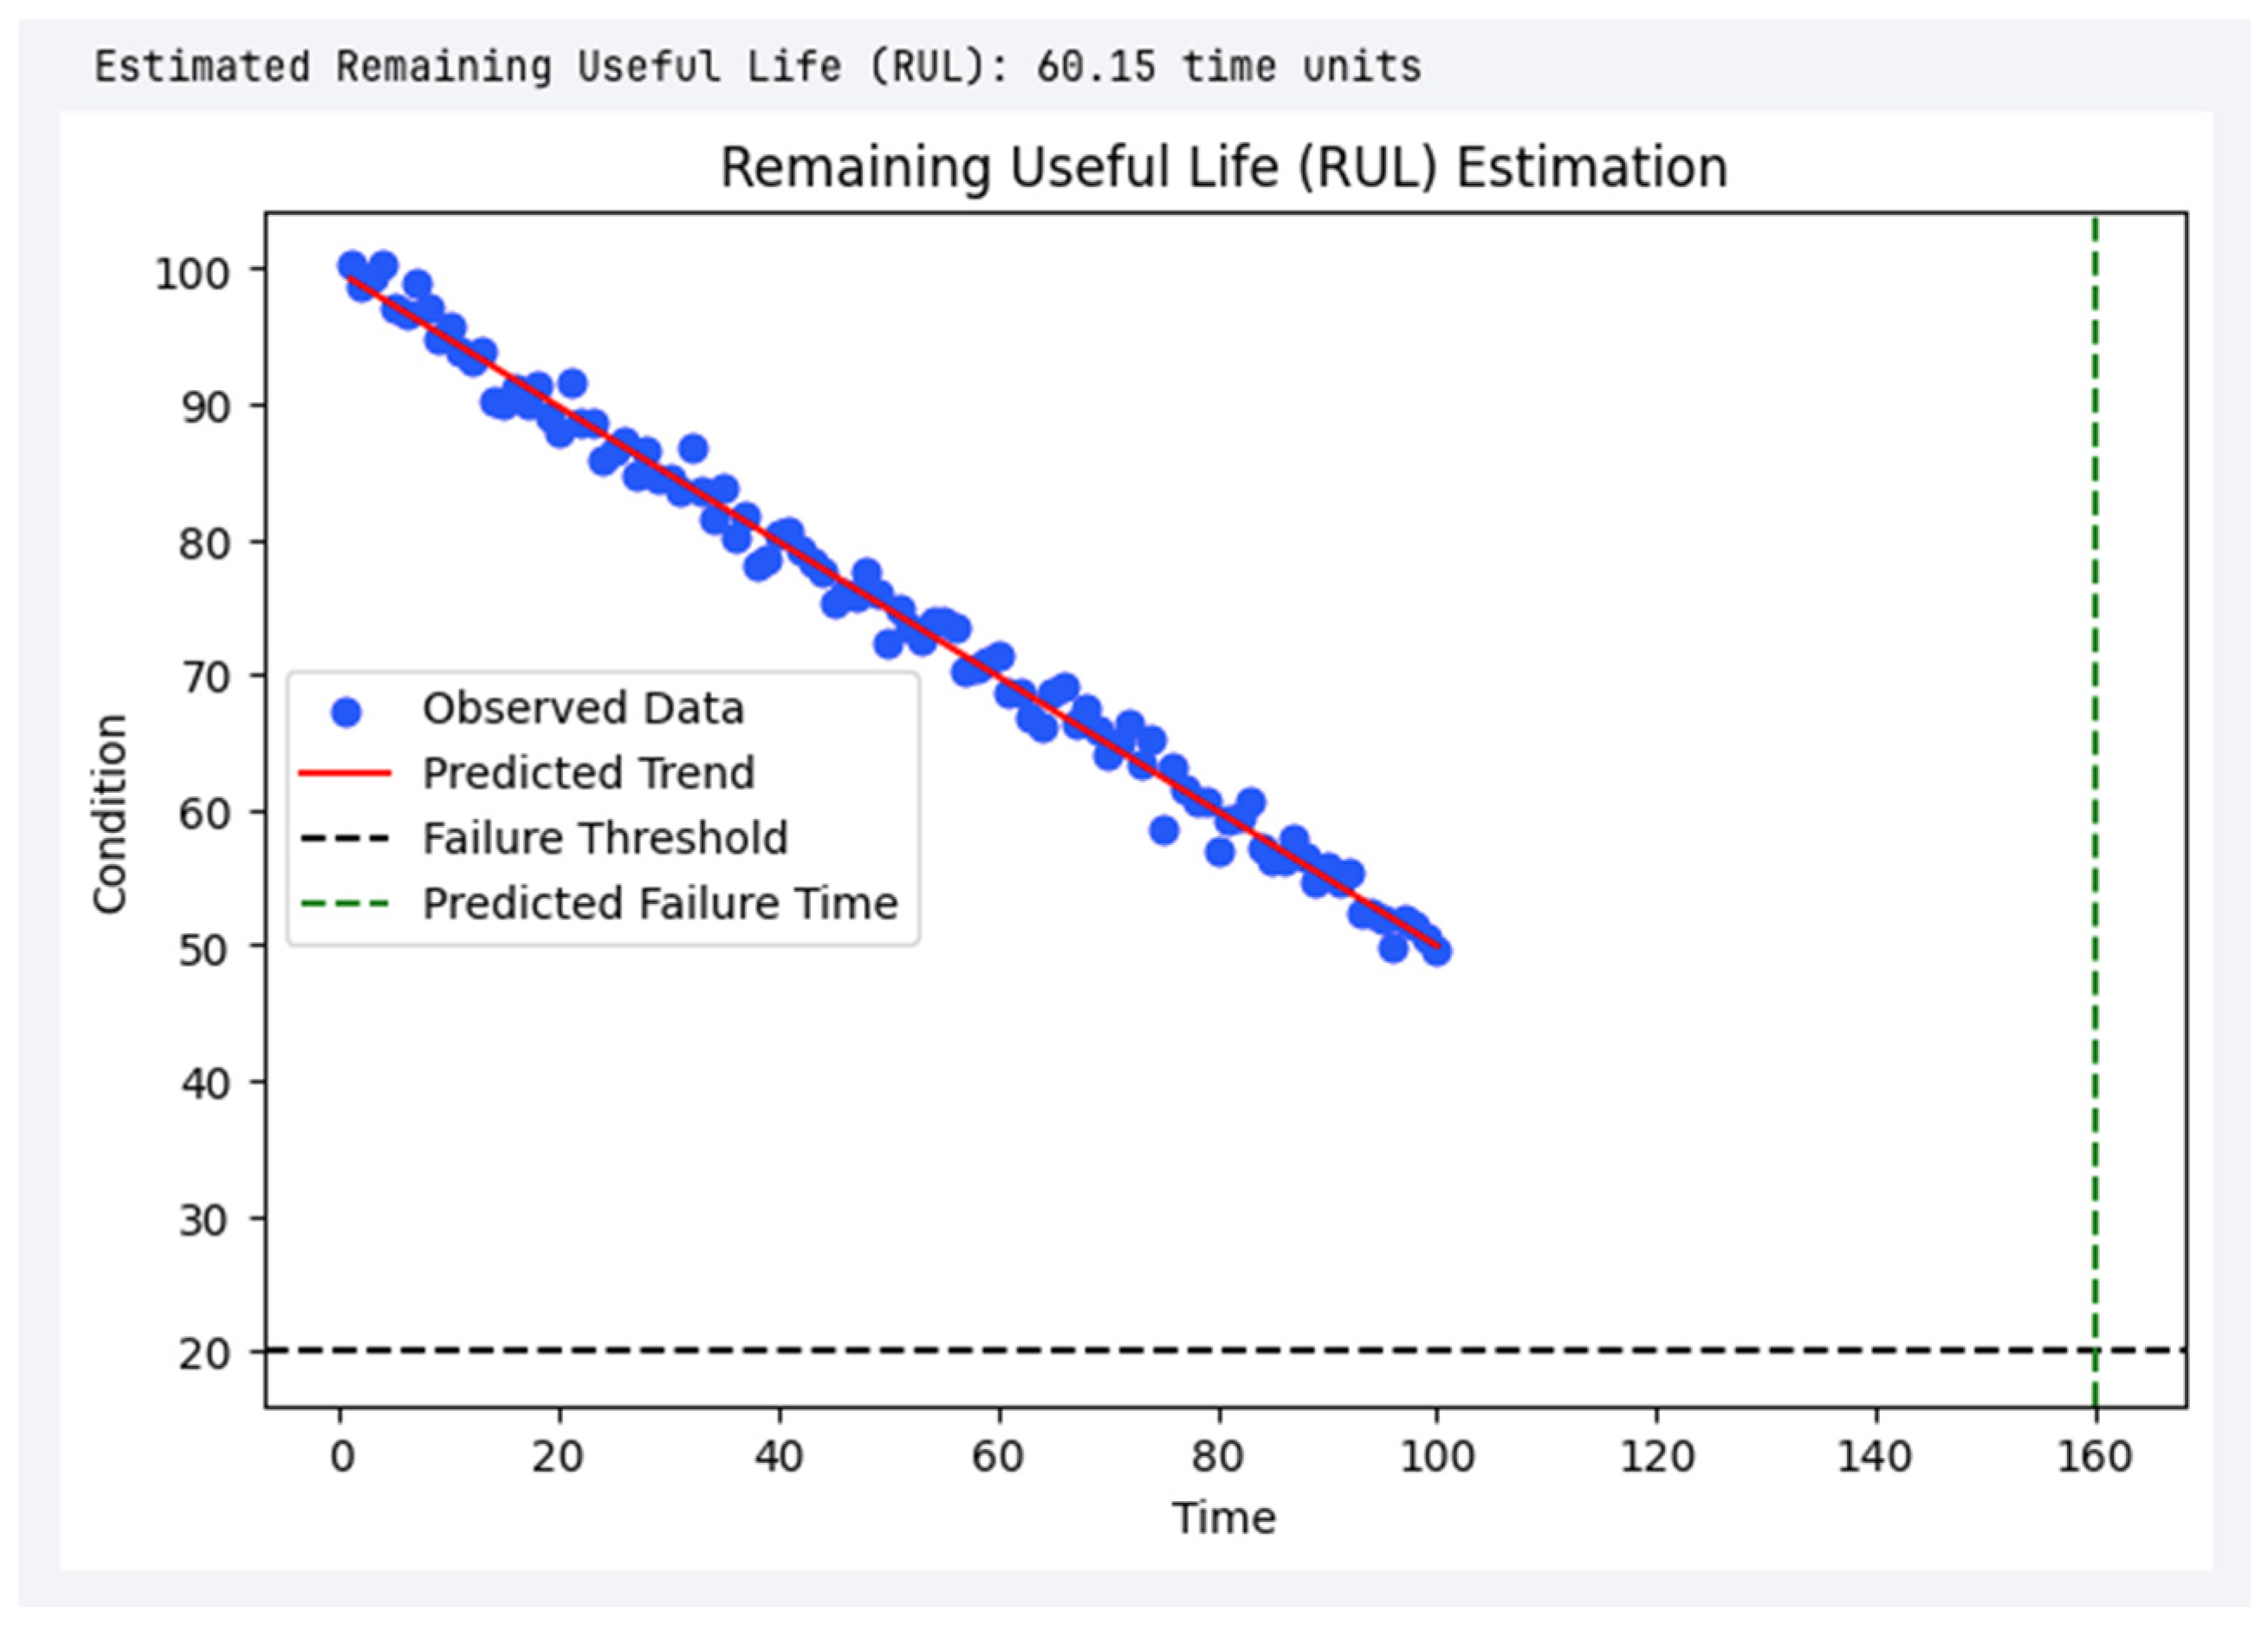Click the Observed Data legend label
This screenshot has width=2268, height=1625.
point(583,708)
